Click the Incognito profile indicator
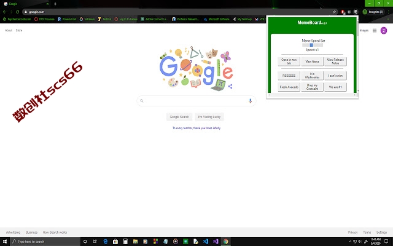Screen dimensions: 393x246 373,12
